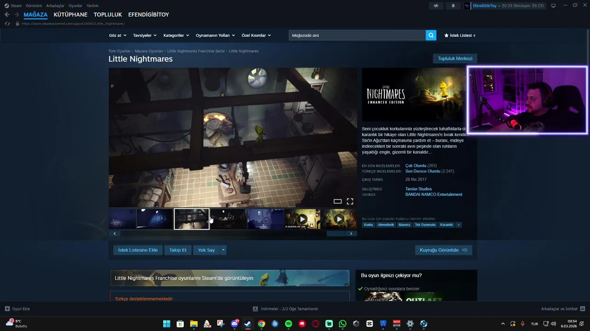This screenshot has height=331, width=590.
Task: Open the Topluluk Merkezi button
Action: [455, 58]
